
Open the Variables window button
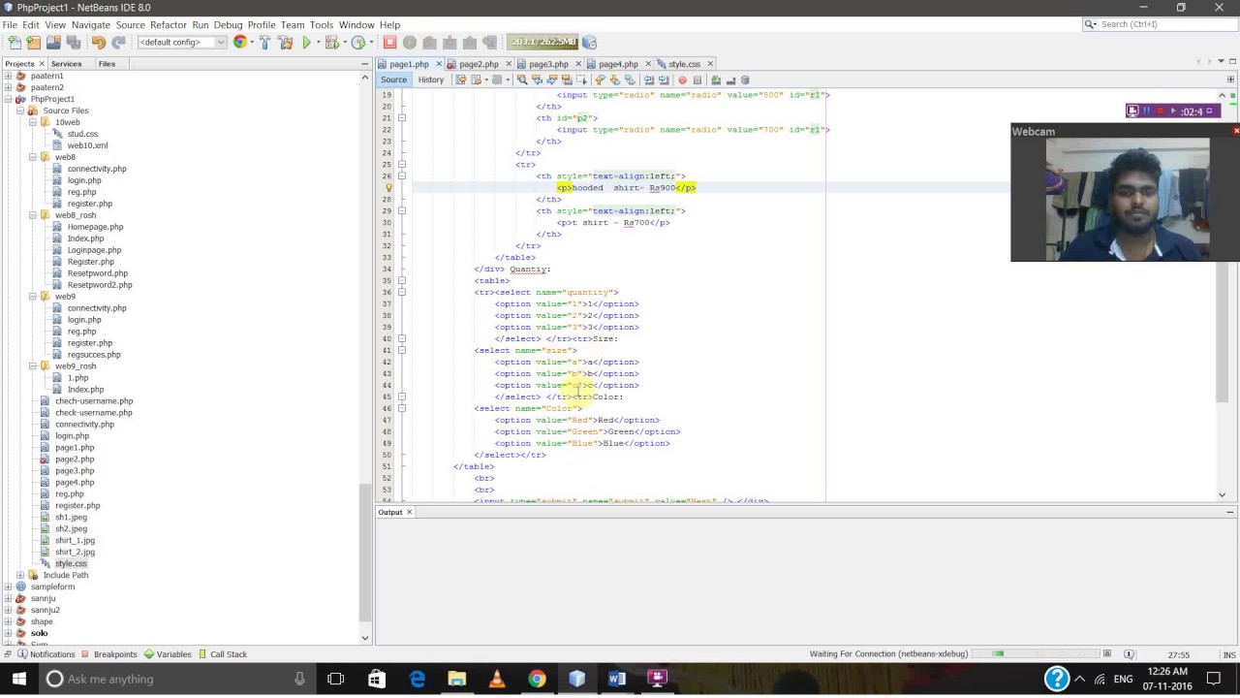[x=168, y=654]
